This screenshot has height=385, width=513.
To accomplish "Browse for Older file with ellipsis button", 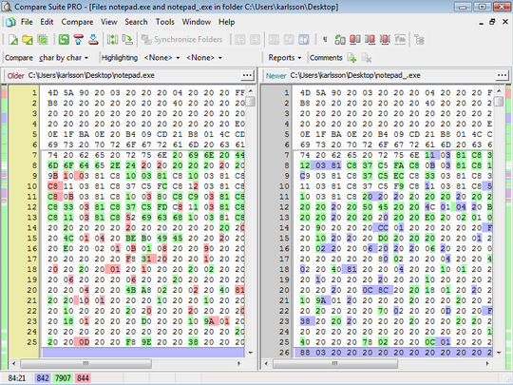I will (x=247, y=76).
